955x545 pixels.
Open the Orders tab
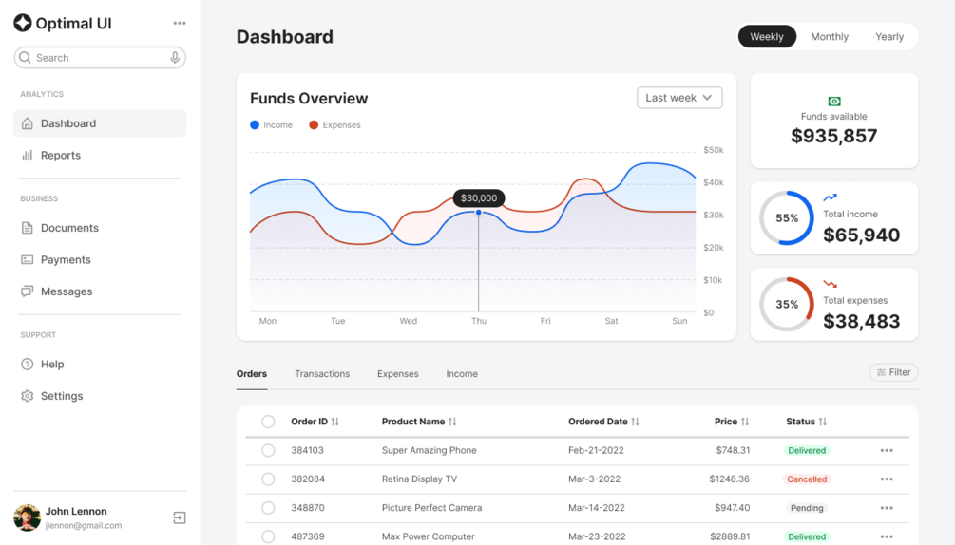click(x=252, y=374)
